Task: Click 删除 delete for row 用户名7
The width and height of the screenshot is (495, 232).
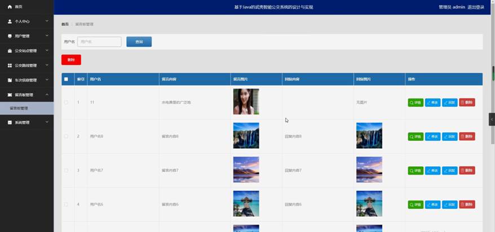Action: (x=467, y=171)
